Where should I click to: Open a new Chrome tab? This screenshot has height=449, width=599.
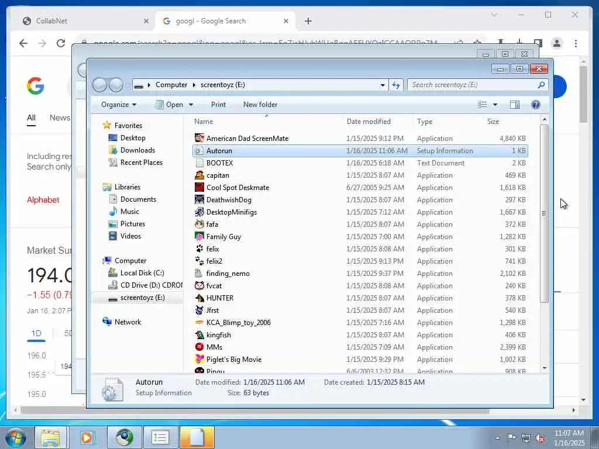(x=308, y=21)
